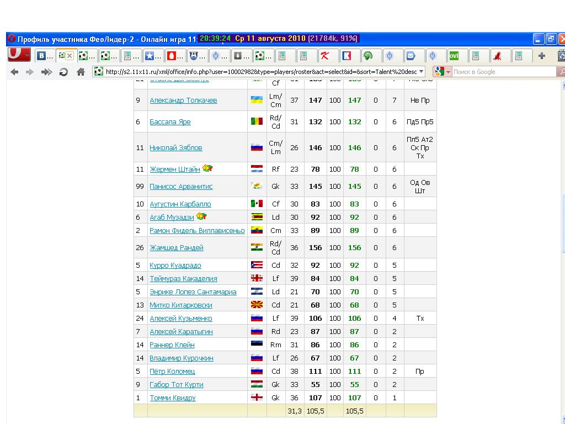Click the Google search input field
Viewport: 565px width, 424px height.
point(502,72)
